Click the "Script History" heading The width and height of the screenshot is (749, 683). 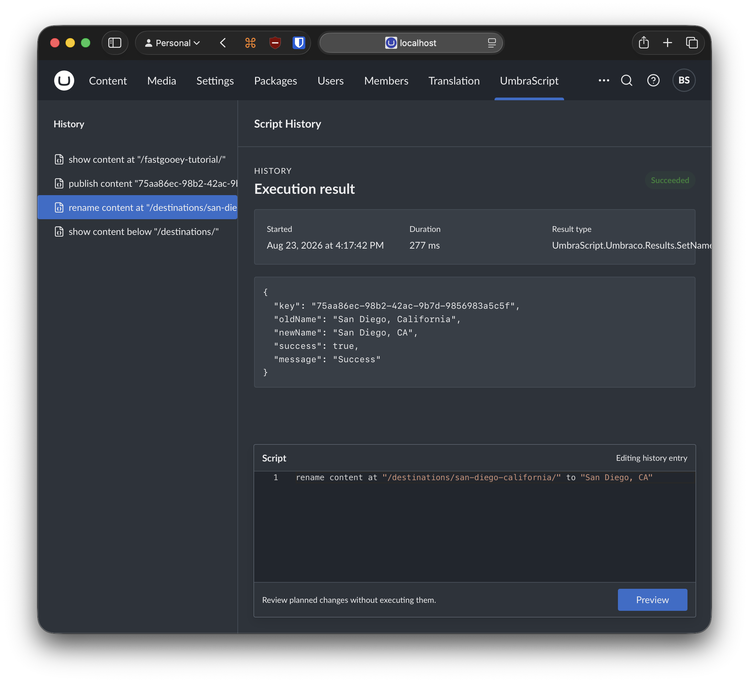[288, 124]
